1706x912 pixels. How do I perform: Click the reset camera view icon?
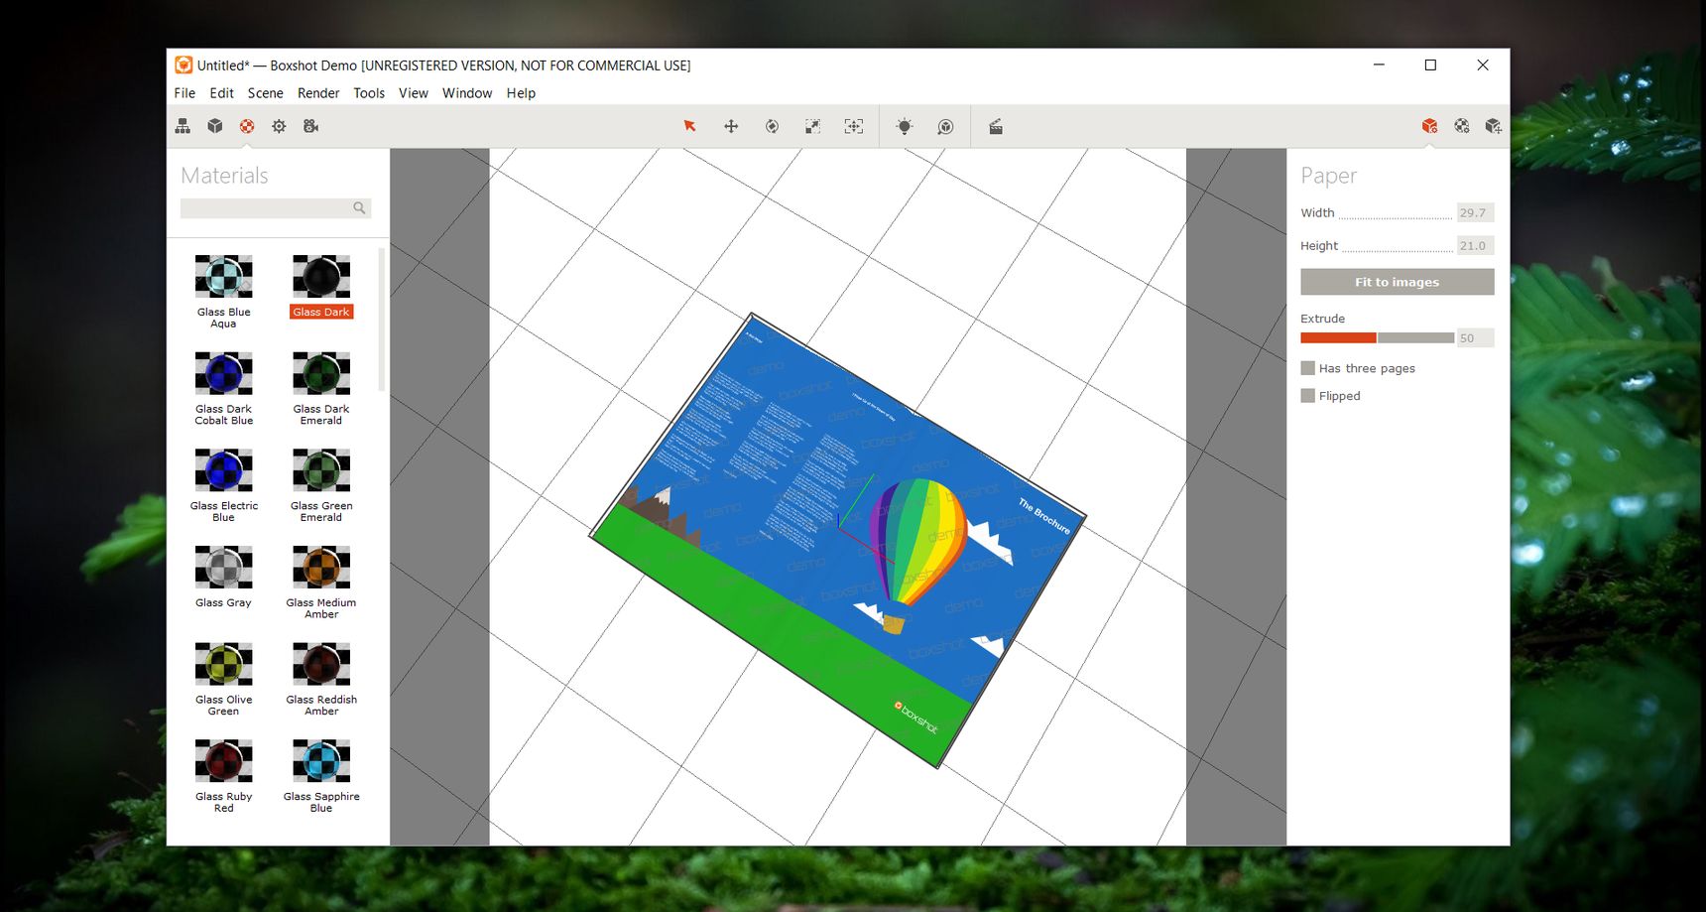[945, 126]
